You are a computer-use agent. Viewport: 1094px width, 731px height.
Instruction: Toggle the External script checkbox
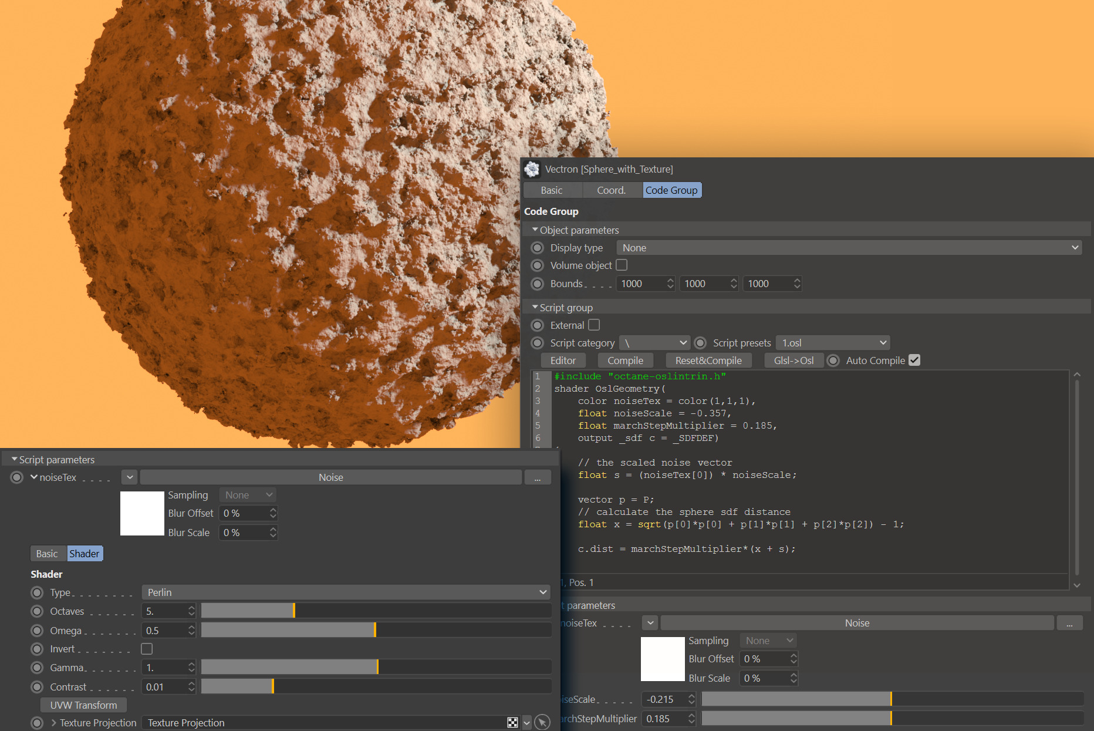click(594, 325)
